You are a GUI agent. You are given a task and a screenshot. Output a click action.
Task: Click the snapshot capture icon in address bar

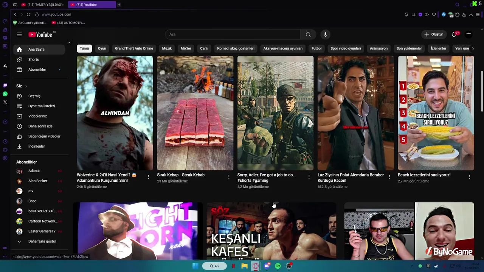(x=413, y=14)
